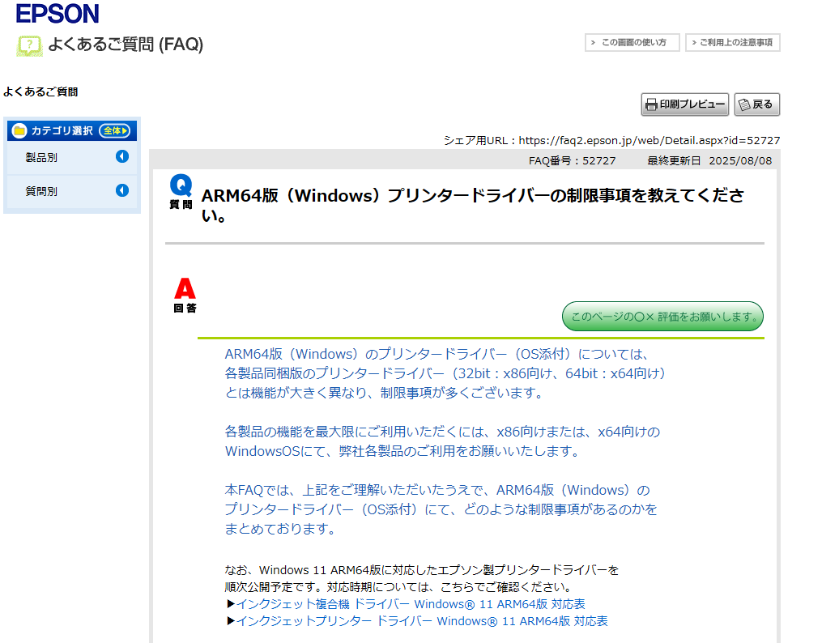
Task: Click paragraph starting 各製品の機能を最大限に
Action: 442,441
